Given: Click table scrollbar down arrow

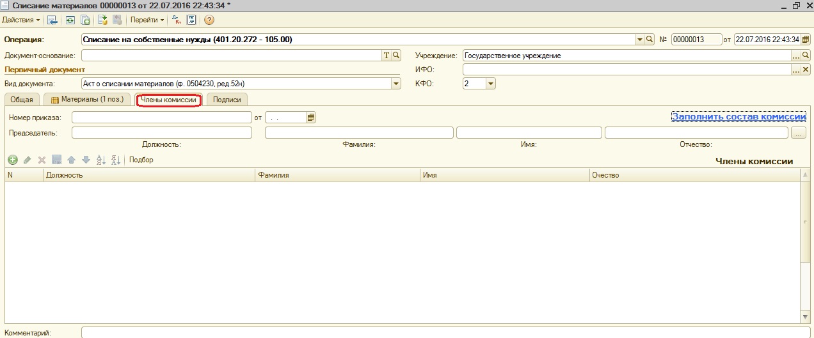Looking at the screenshot, I should [x=805, y=316].
